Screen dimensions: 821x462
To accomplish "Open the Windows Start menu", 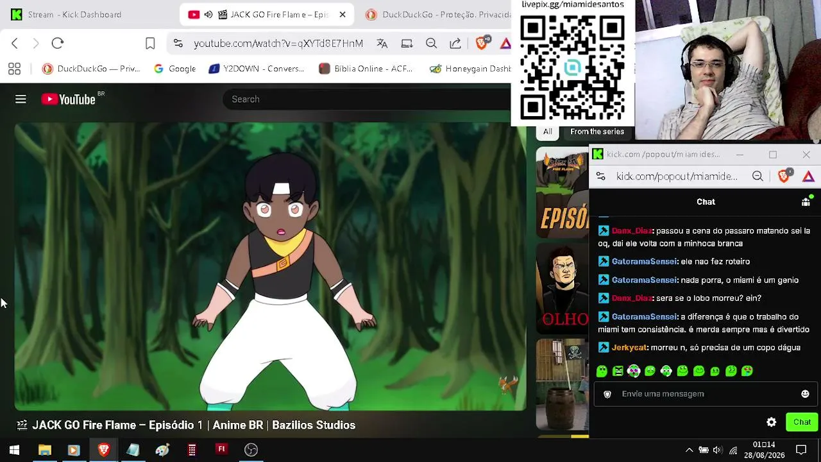I will point(14,450).
